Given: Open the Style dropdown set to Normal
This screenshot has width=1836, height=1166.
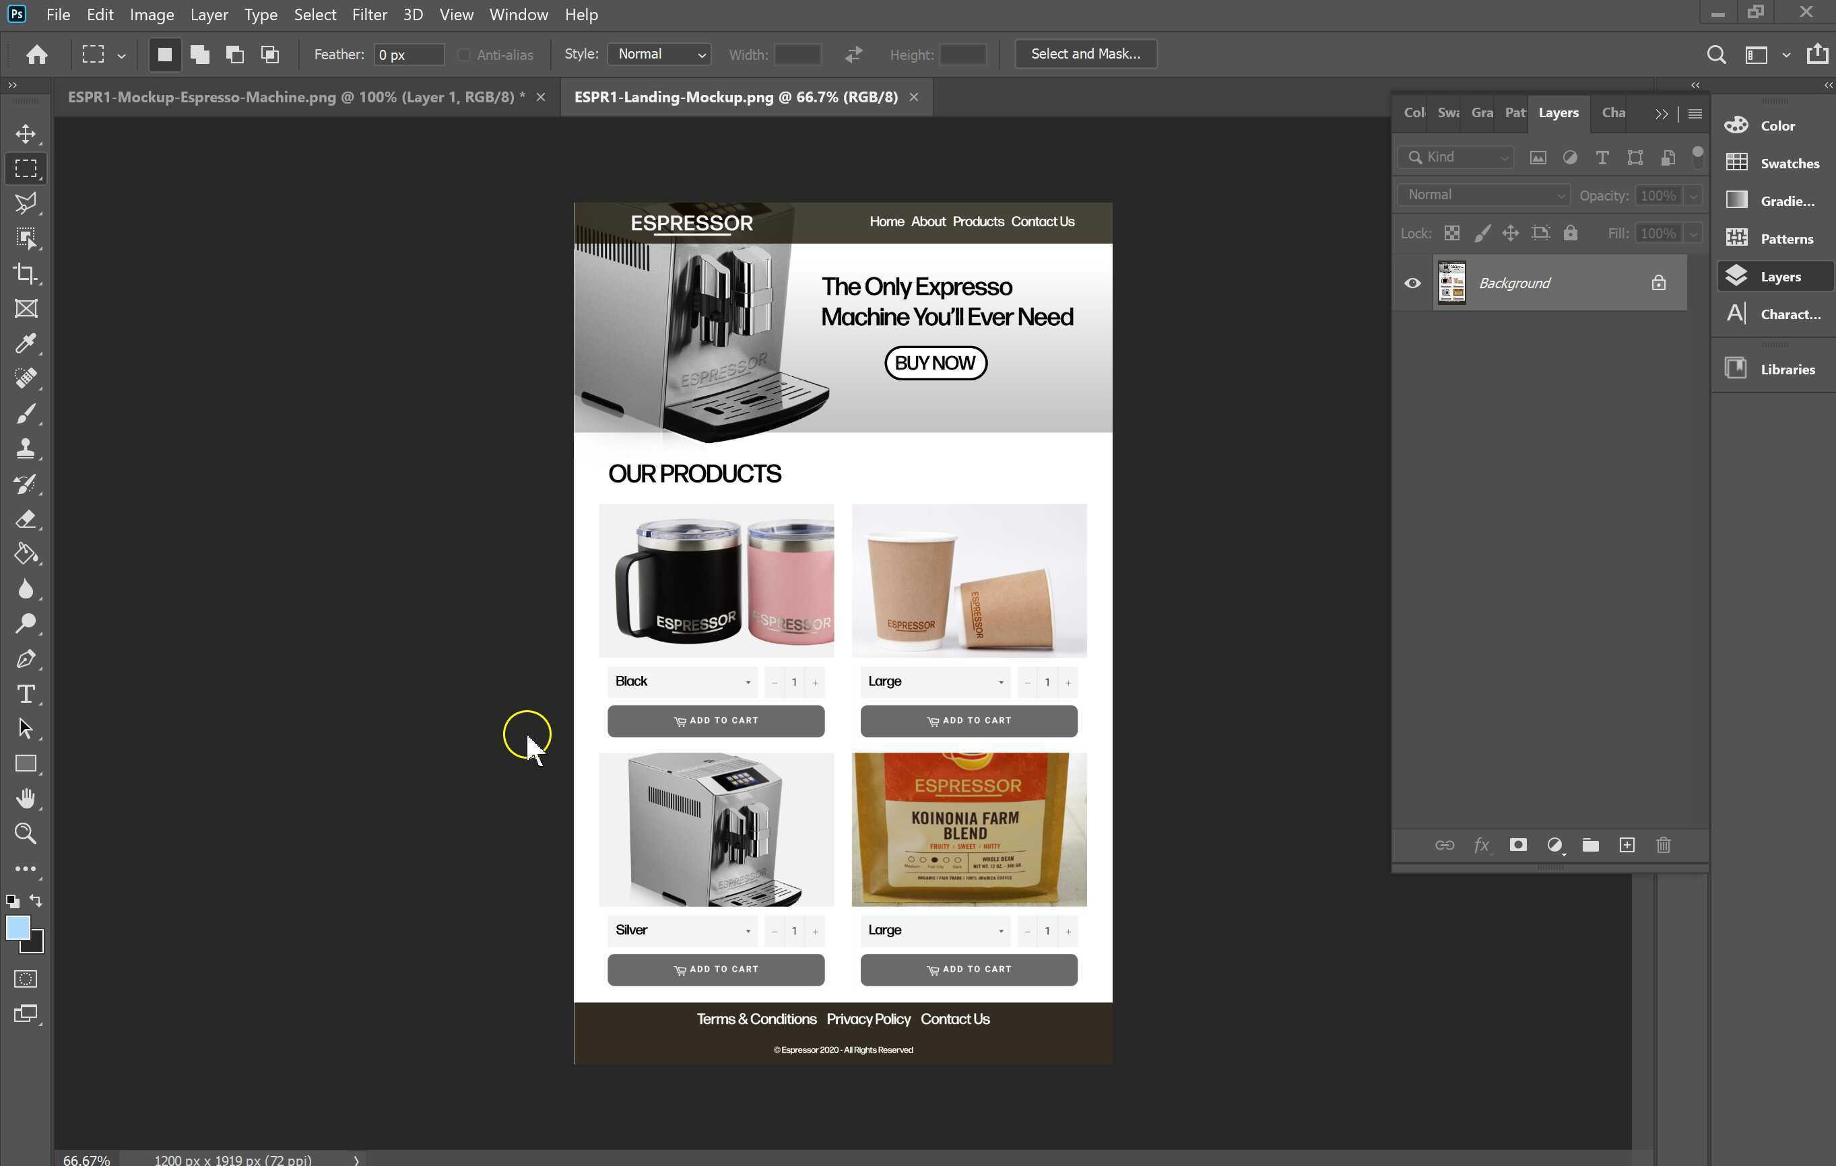Looking at the screenshot, I should (x=659, y=54).
